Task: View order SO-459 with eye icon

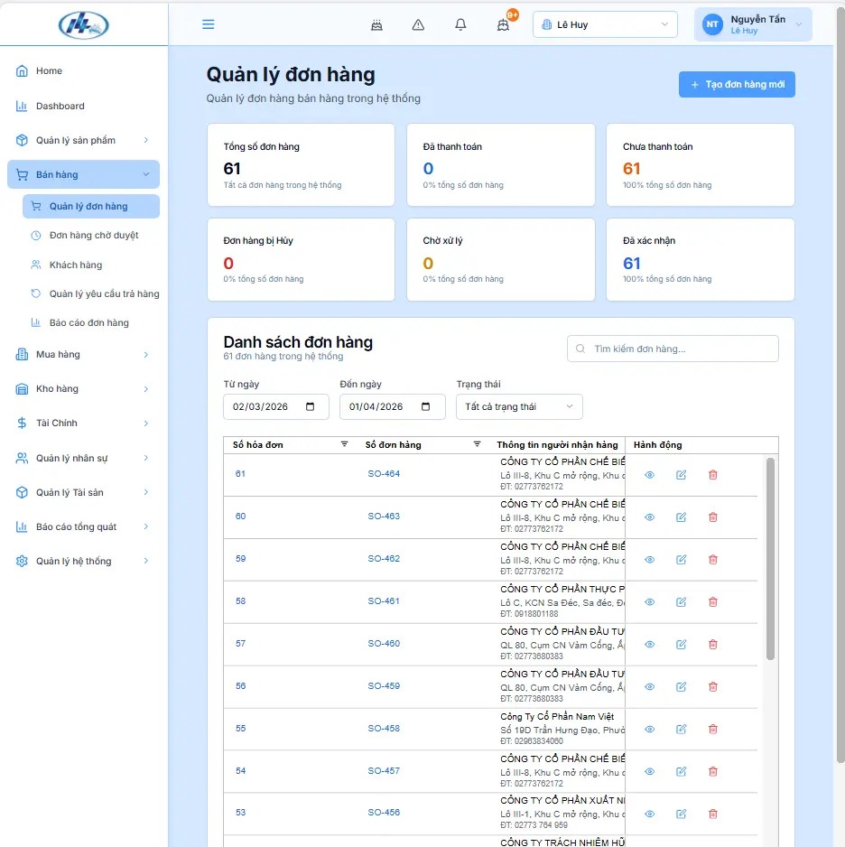Action: coord(649,686)
